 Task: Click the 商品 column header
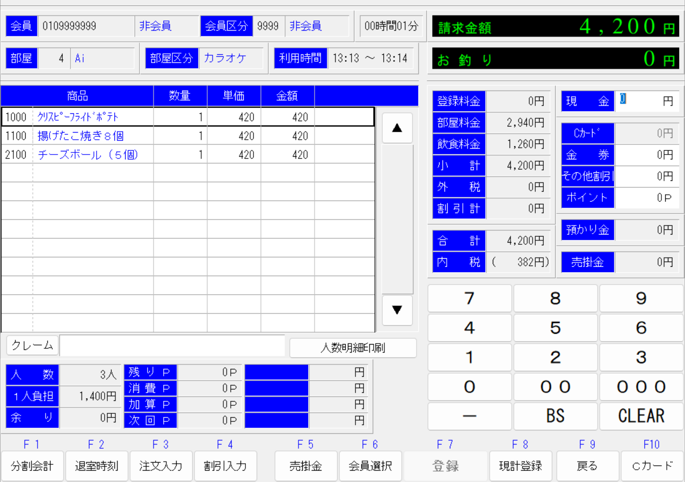[x=77, y=96]
